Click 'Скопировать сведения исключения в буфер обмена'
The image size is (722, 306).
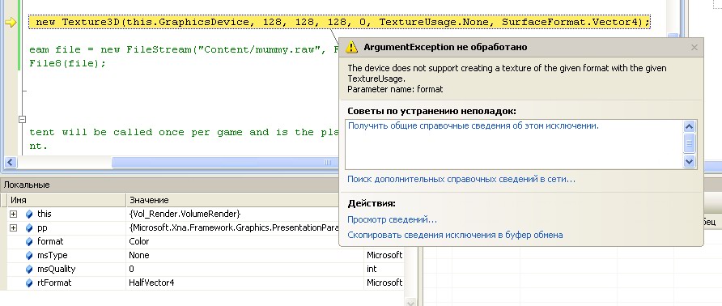coord(455,235)
